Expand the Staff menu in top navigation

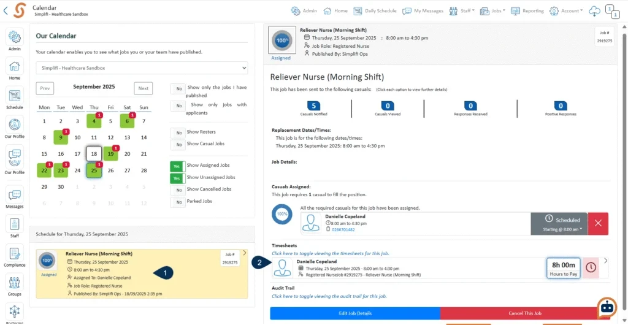click(462, 11)
